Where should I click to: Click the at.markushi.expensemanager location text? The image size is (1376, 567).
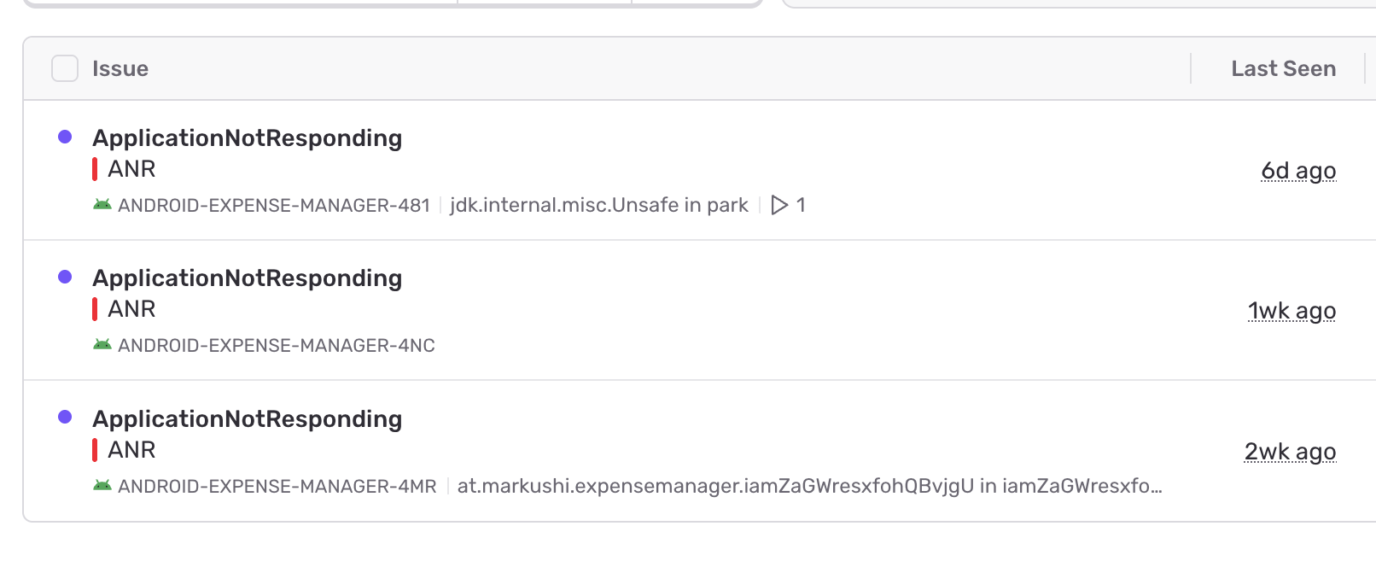click(808, 487)
